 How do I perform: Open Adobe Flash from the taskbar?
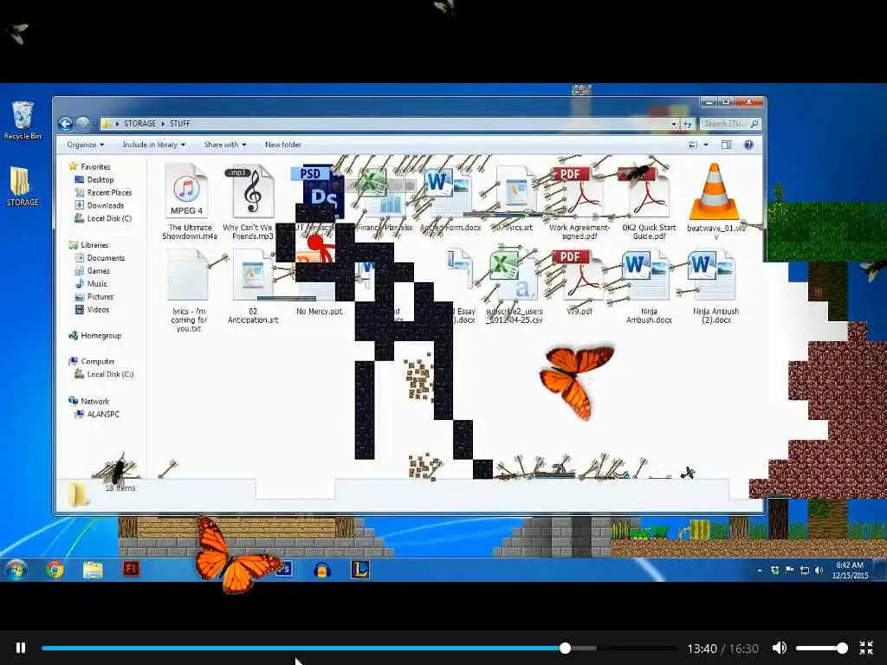click(x=131, y=568)
